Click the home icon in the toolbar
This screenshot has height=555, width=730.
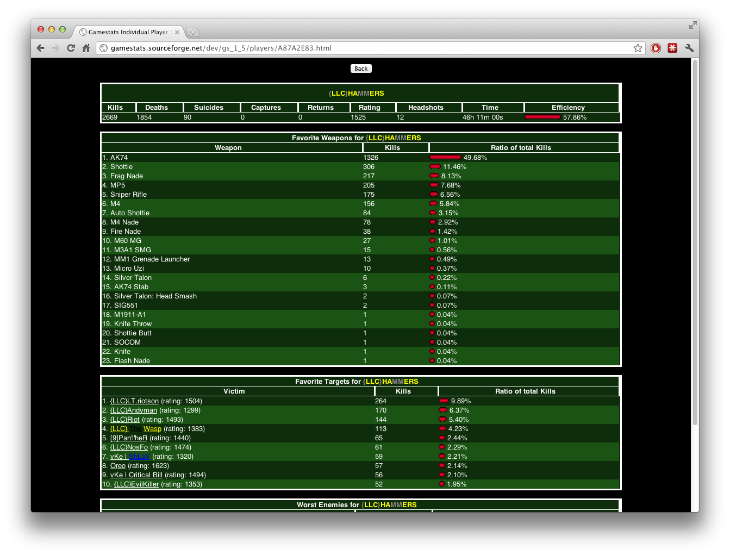tap(86, 48)
